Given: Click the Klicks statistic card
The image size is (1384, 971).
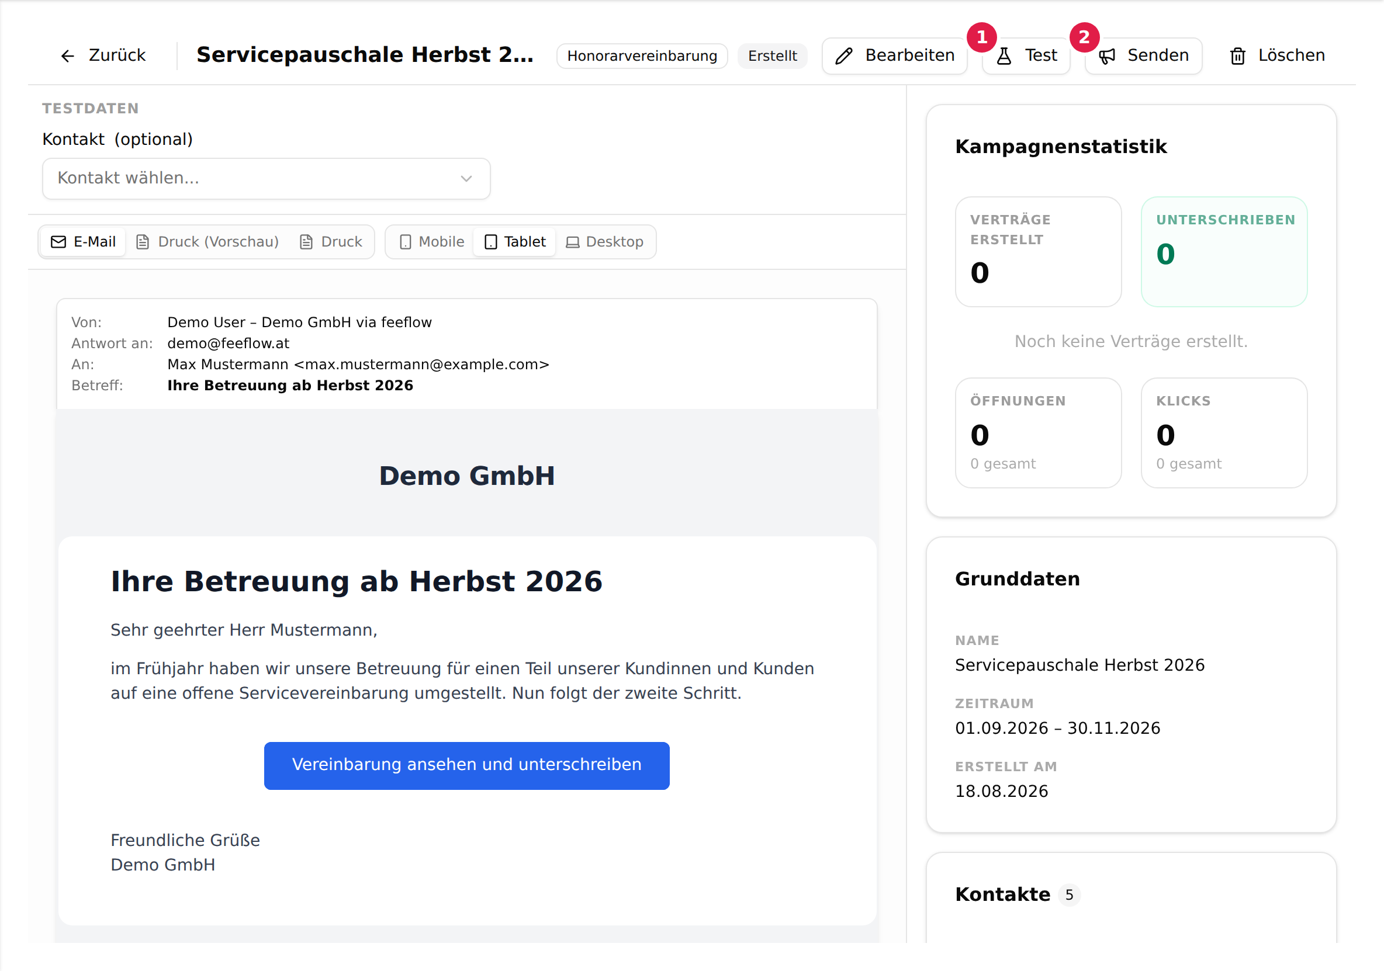Looking at the screenshot, I should tap(1224, 433).
